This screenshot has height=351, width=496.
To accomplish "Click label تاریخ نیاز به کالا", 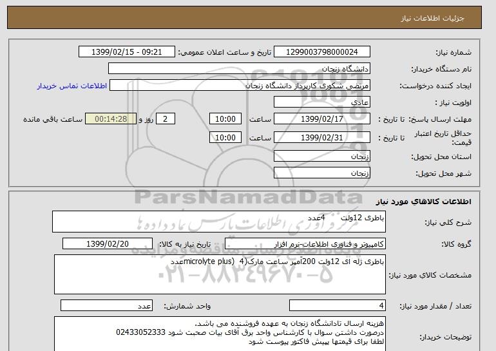I will tap(185, 244).
